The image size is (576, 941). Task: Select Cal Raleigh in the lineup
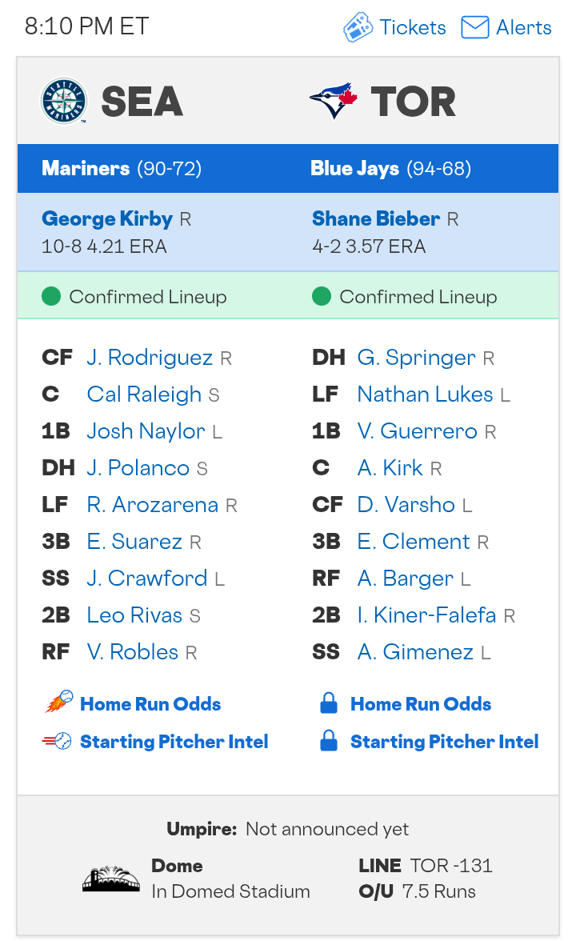144,394
